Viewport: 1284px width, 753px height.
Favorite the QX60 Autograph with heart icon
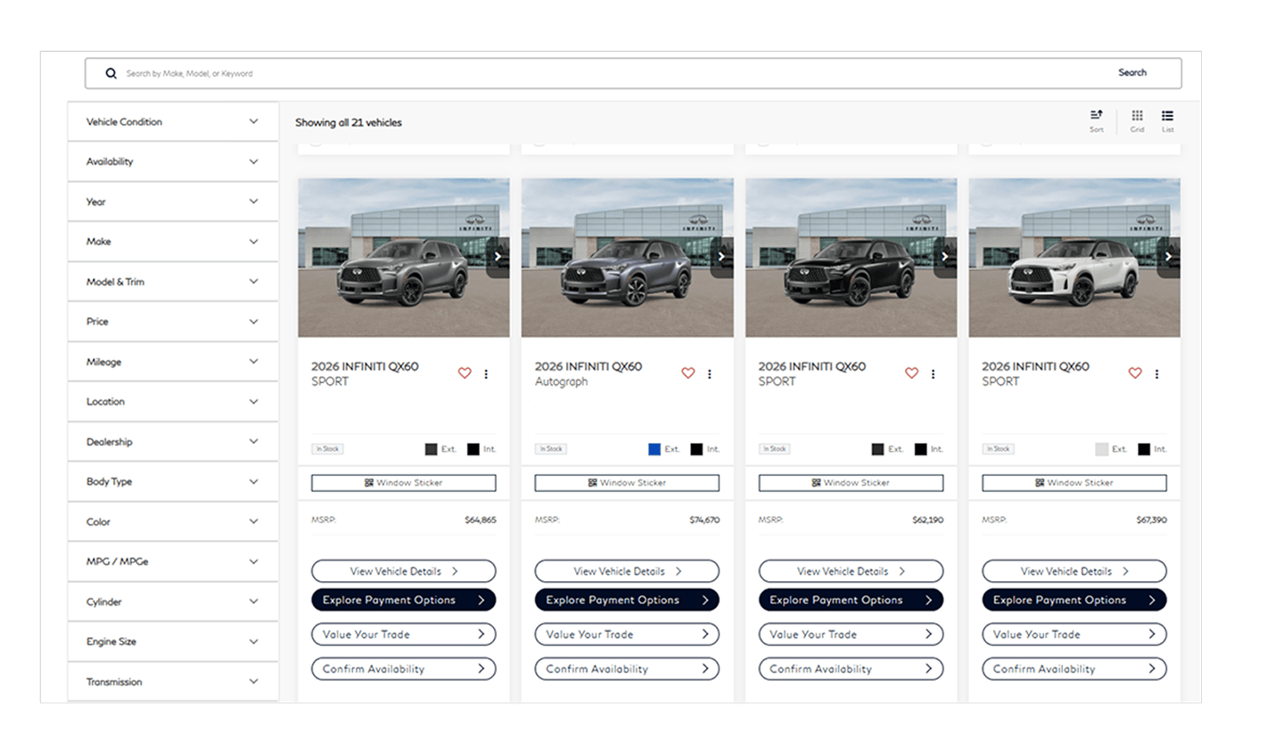coord(688,373)
